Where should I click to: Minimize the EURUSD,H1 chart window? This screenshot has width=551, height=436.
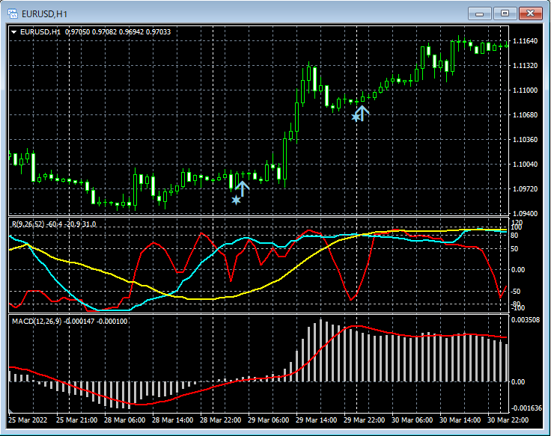pyautogui.click(x=480, y=13)
